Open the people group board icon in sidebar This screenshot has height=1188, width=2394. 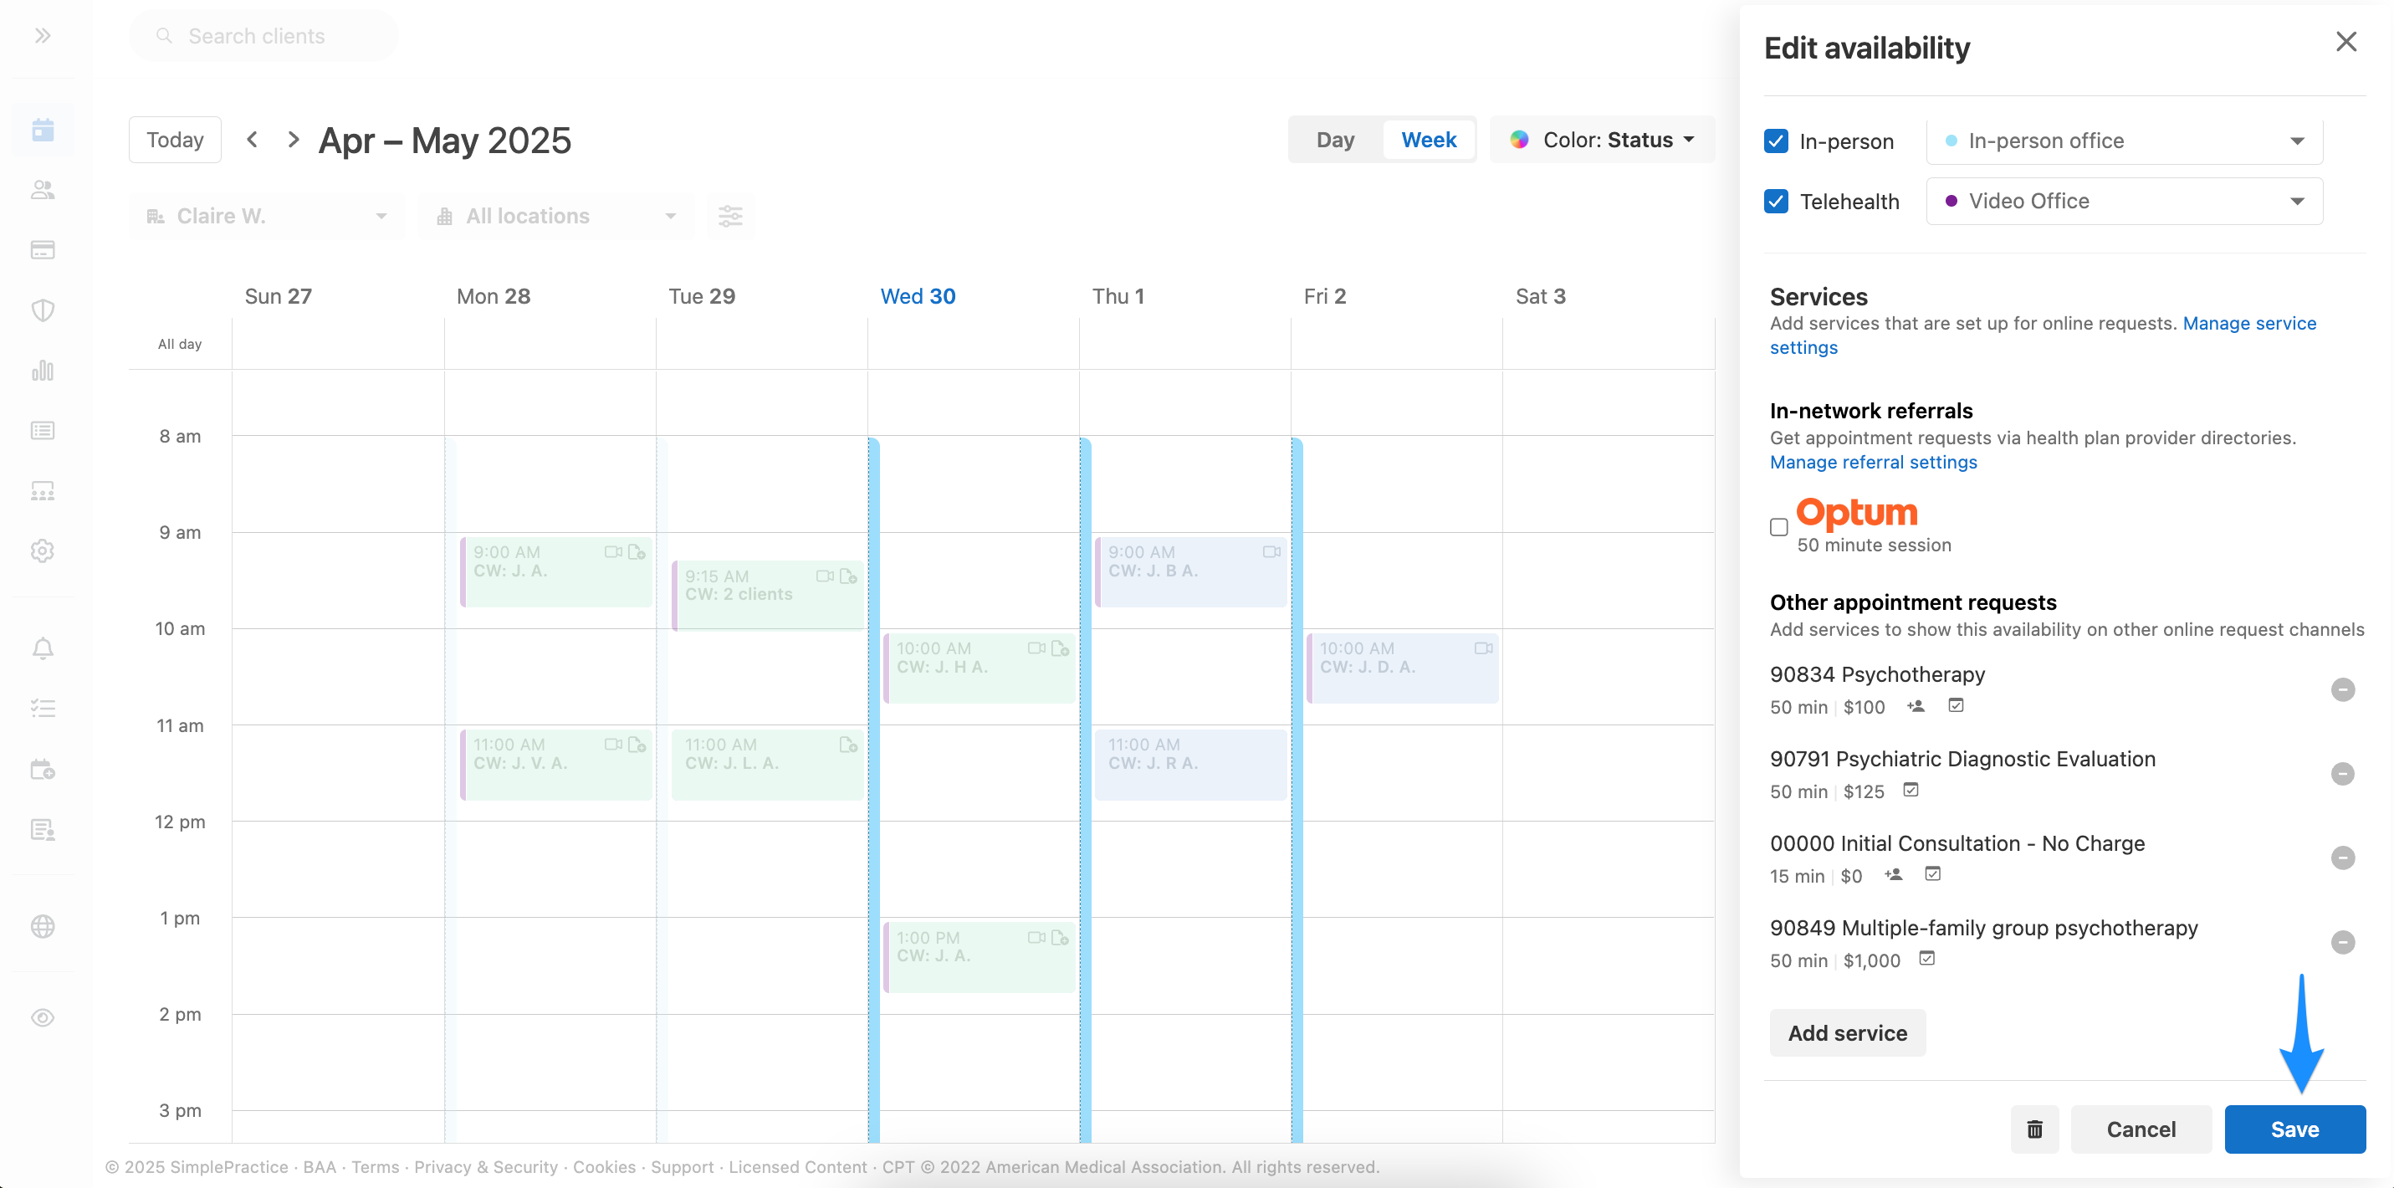(x=43, y=491)
